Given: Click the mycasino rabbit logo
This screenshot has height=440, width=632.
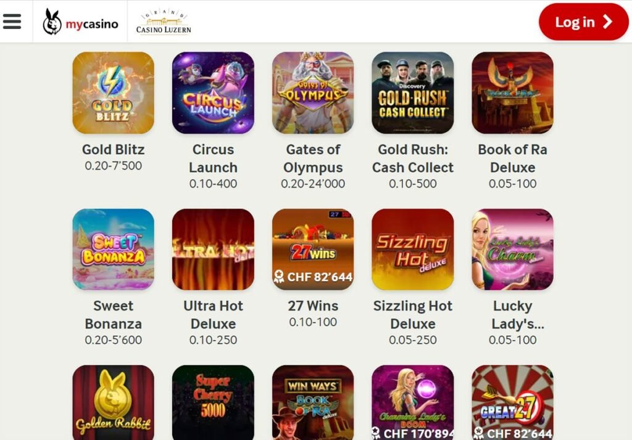Looking at the screenshot, I should click(x=80, y=22).
